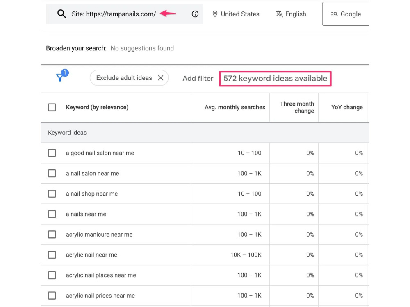Click the Exclude adult ideas chip
410x307 pixels.
[129, 78]
